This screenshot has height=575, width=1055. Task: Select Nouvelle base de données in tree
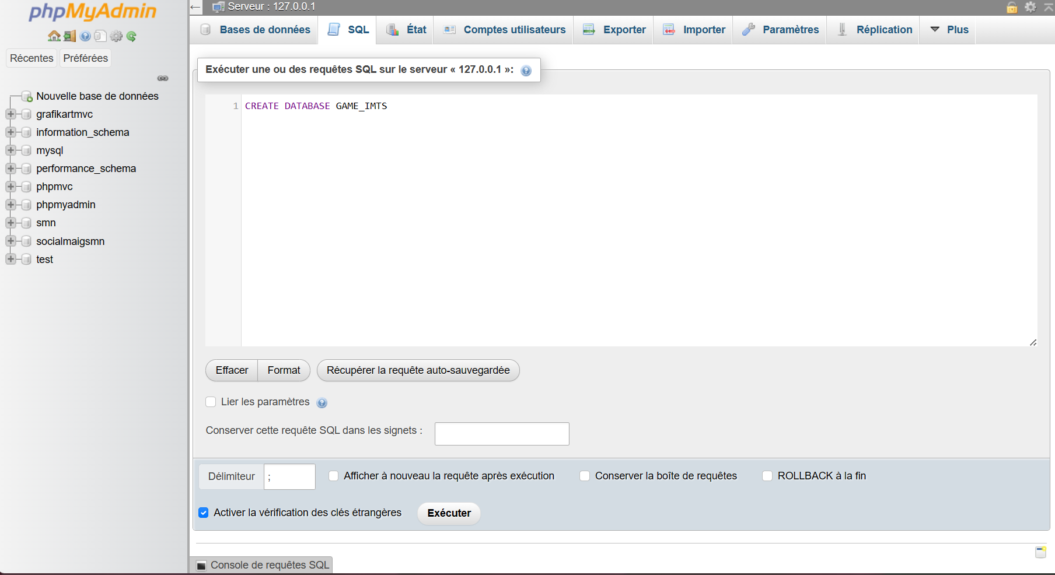point(97,96)
